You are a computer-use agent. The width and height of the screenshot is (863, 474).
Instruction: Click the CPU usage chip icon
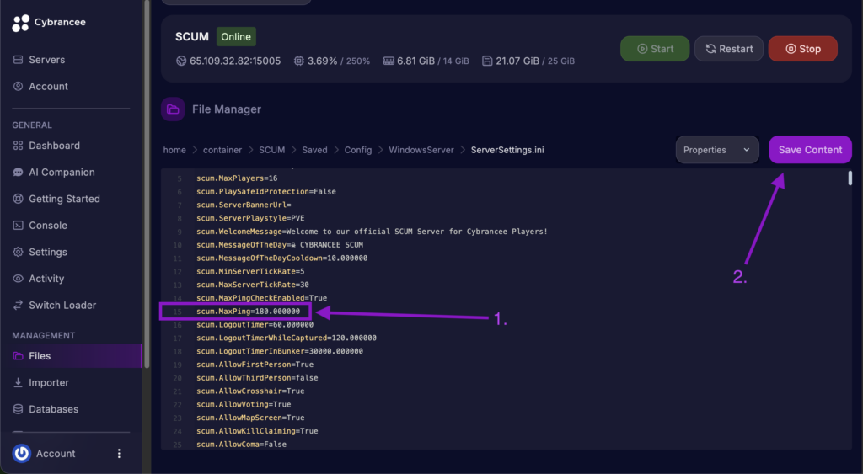(299, 61)
